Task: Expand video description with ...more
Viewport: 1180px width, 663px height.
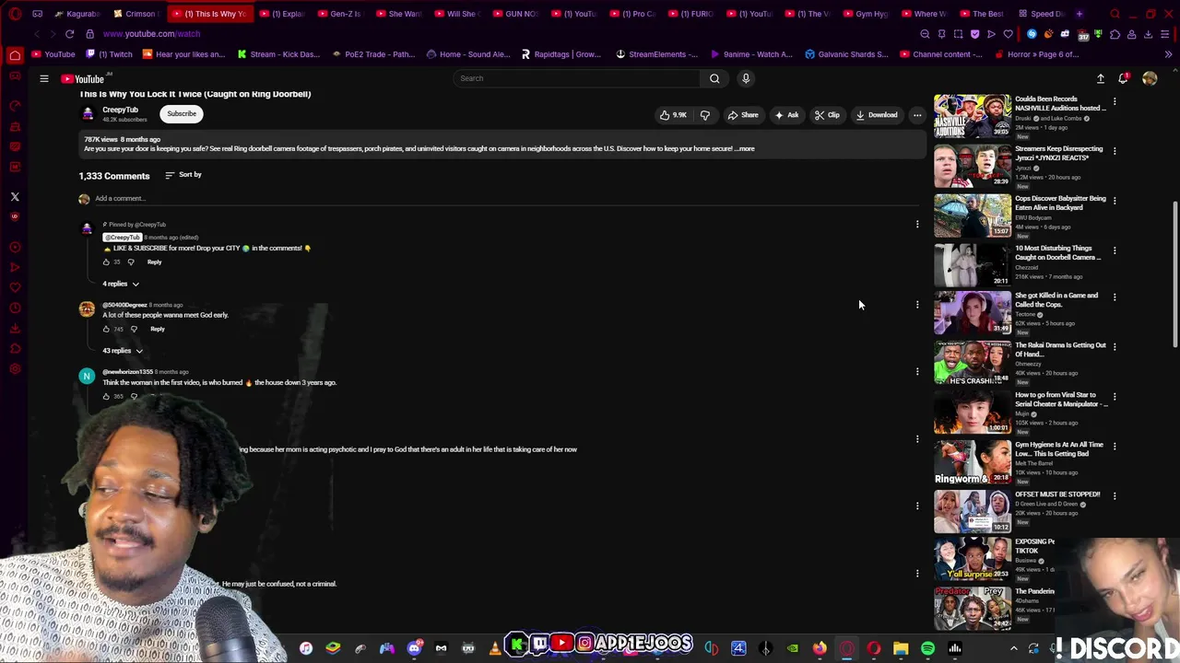Action: pyautogui.click(x=746, y=148)
